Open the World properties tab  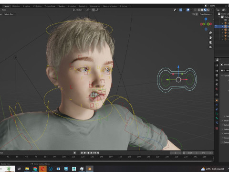click(x=217, y=89)
